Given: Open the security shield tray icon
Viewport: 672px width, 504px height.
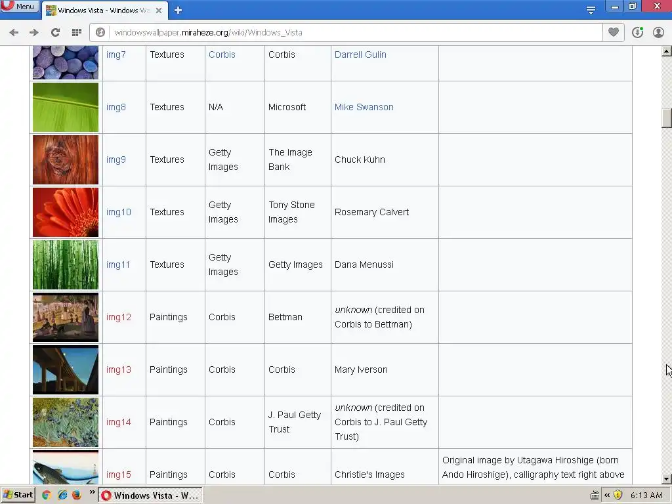Looking at the screenshot, I should [618, 495].
